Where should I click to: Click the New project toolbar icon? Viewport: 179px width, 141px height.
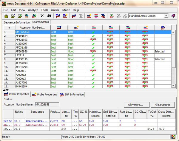coord(6,16)
